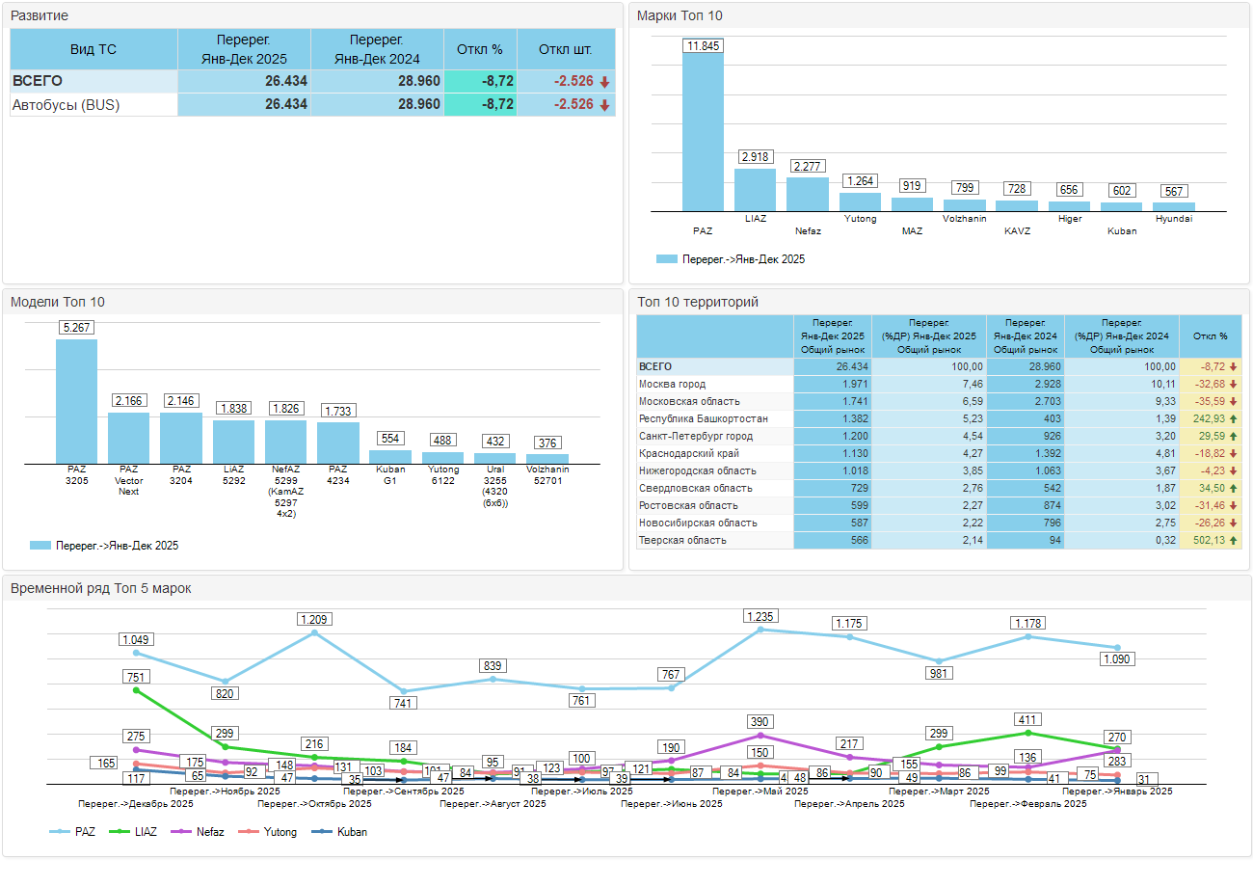Viewport: 1253px width, 886px height.
Task: Click the red down arrow for Москва город
Action: pyautogui.click(x=1234, y=385)
